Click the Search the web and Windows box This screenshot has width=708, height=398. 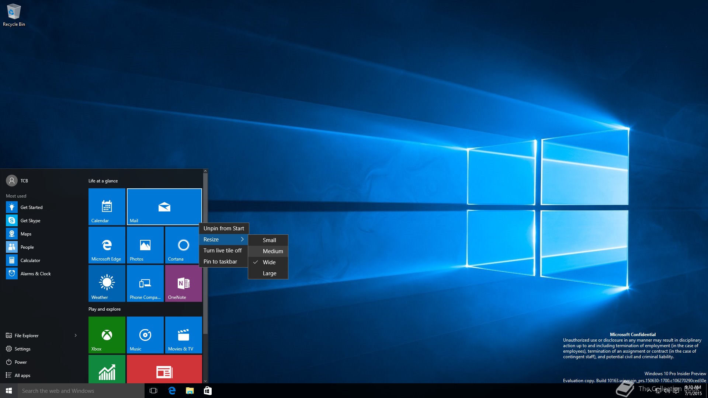pyautogui.click(x=81, y=391)
